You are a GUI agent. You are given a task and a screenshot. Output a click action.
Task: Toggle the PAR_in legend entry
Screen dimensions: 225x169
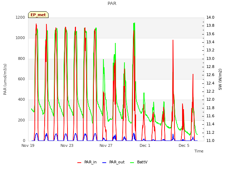[87, 162]
